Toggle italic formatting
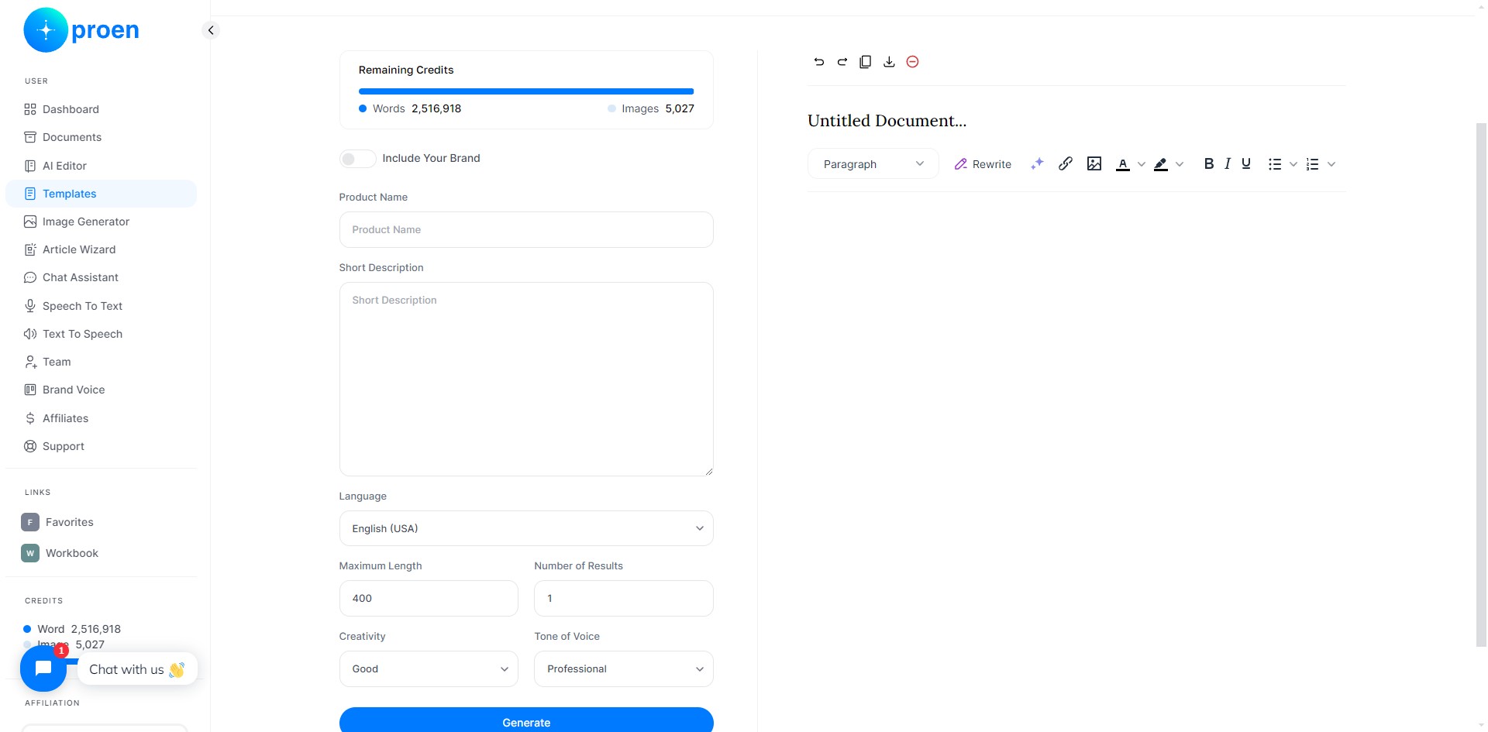The height and width of the screenshot is (732, 1488). point(1228,163)
